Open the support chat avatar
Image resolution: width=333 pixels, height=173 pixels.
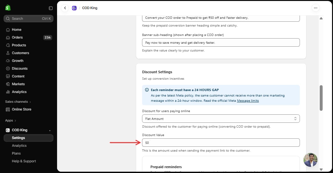pos(310,160)
